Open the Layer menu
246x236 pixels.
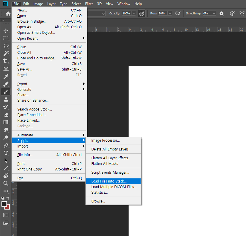pos(51,4)
